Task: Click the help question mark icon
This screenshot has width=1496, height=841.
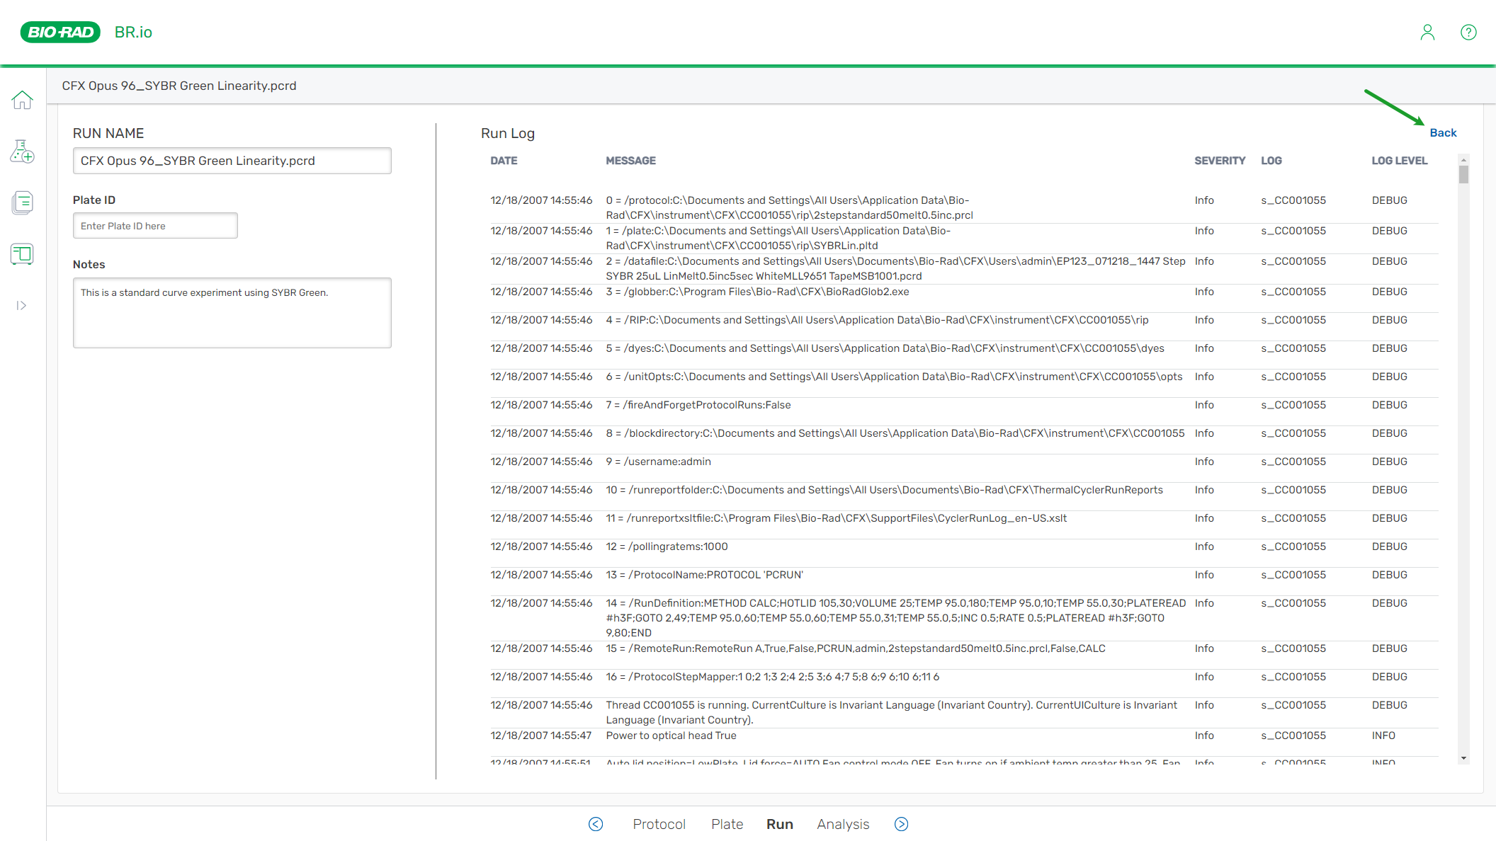Action: 1468,33
